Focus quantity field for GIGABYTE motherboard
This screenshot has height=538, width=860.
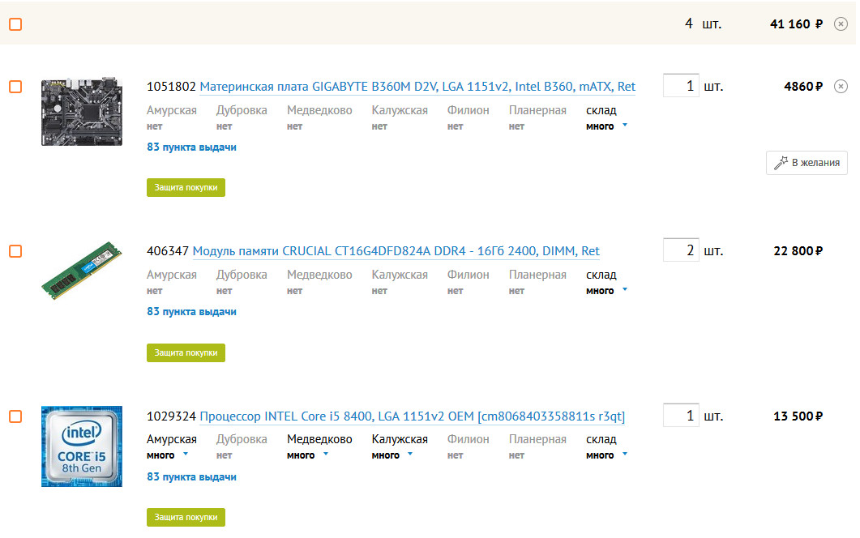[x=681, y=86]
